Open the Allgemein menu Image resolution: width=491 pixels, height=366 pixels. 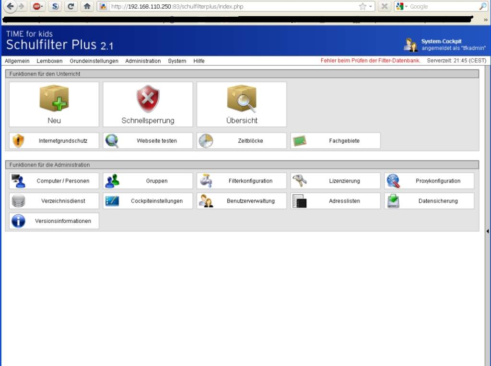coord(17,61)
